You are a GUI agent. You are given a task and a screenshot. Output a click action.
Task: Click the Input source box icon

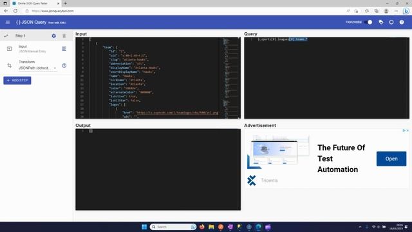point(10,49)
